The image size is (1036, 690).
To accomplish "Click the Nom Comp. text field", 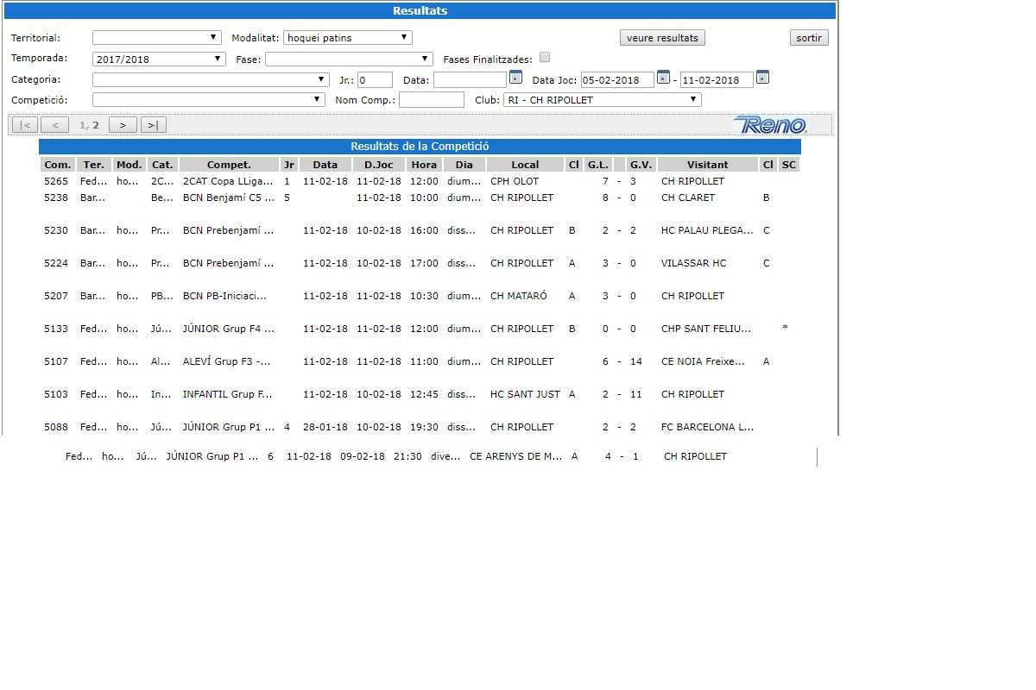I will tap(431, 100).
